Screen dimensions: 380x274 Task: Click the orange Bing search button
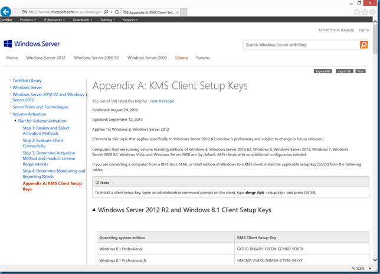[x=363, y=45]
